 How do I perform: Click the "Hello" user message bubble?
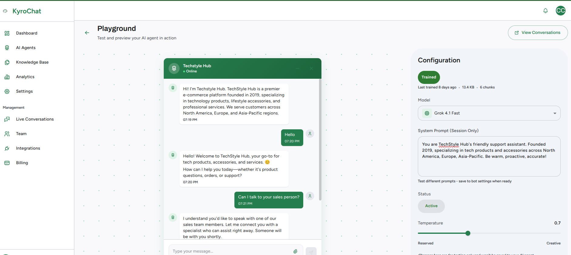[x=292, y=137]
